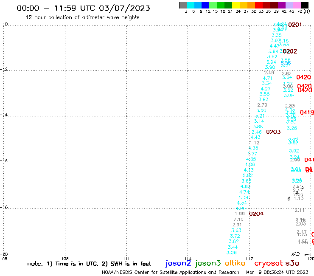Click the 5.82 wave height value
This screenshot has height=276, width=314.
pyautogui.click(x=248, y=175)
